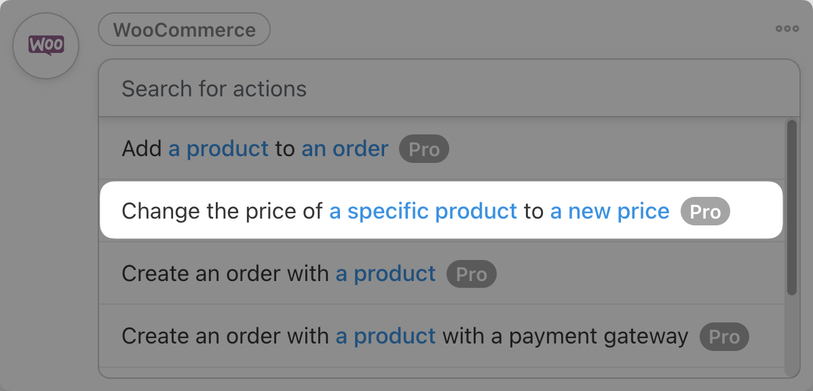Click the 'an order' token link
Viewport: 813px width, 391px height.
click(x=345, y=149)
